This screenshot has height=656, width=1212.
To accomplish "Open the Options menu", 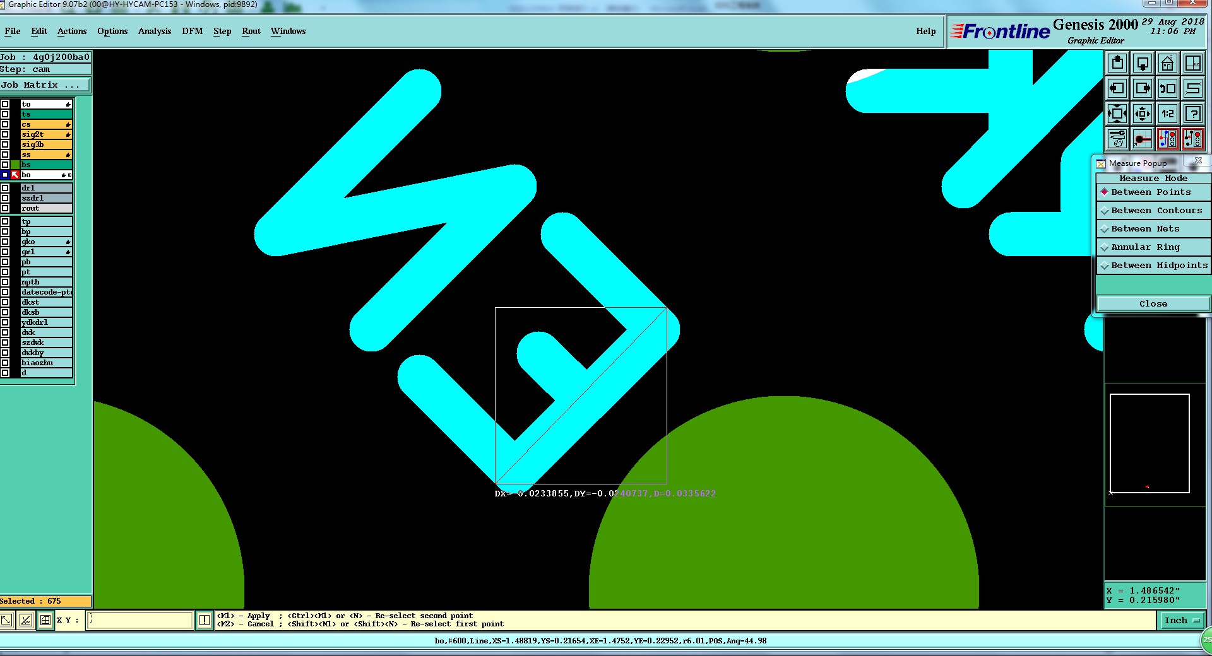I will click(x=112, y=31).
